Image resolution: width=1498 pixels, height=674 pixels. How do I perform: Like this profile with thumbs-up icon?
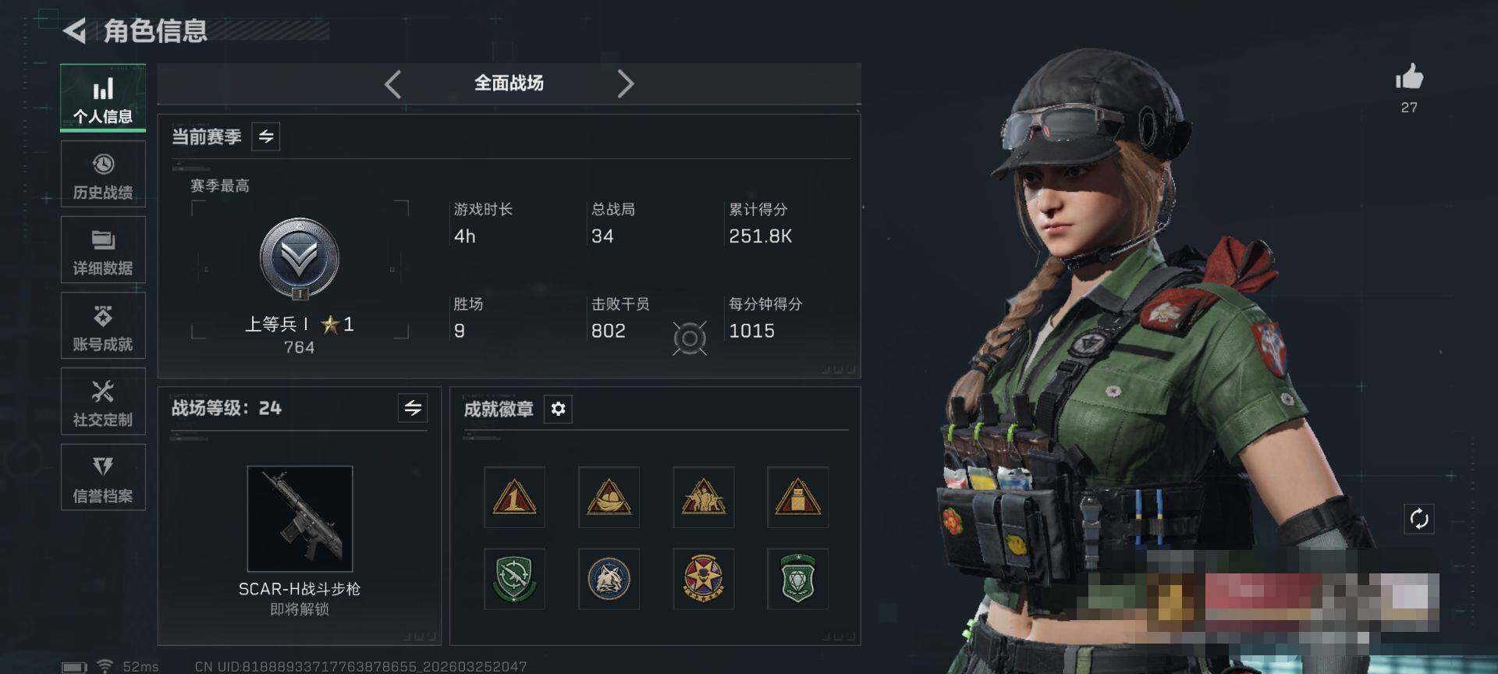pos(1409,77)
